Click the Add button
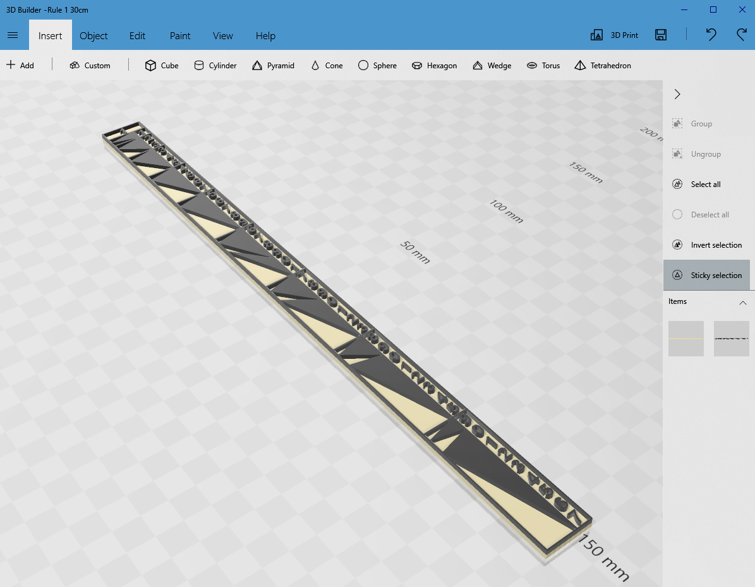 click(21, 65)
